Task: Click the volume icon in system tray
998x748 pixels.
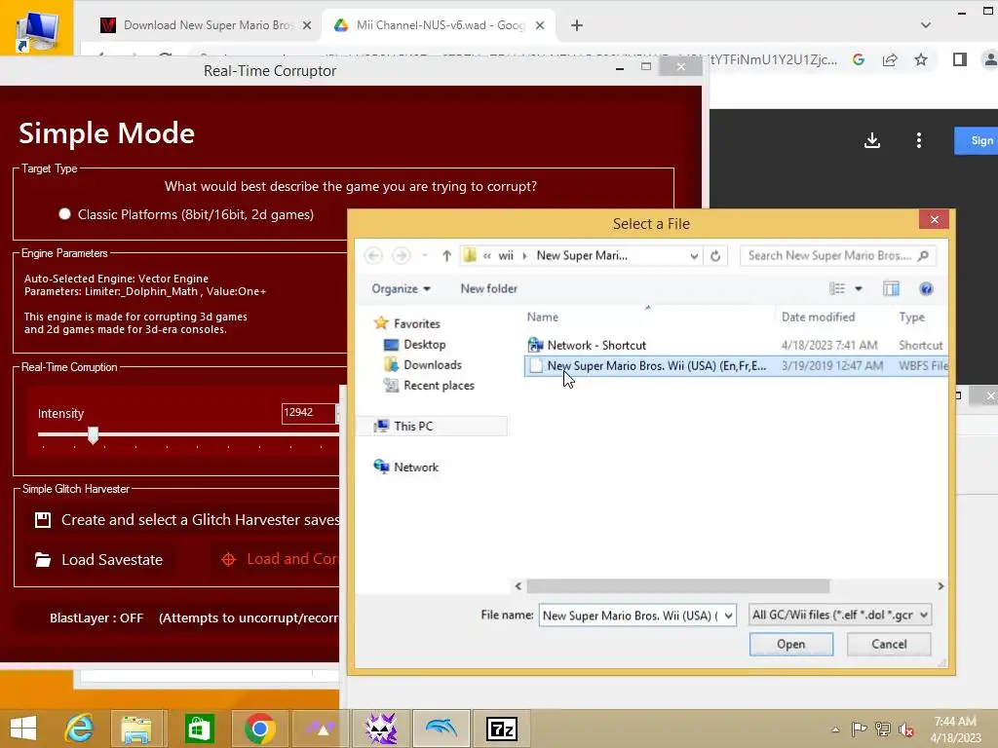Action: click(x=905, y=729)
